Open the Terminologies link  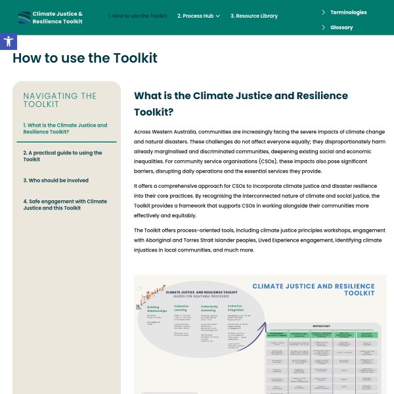[x=349, y=12]
